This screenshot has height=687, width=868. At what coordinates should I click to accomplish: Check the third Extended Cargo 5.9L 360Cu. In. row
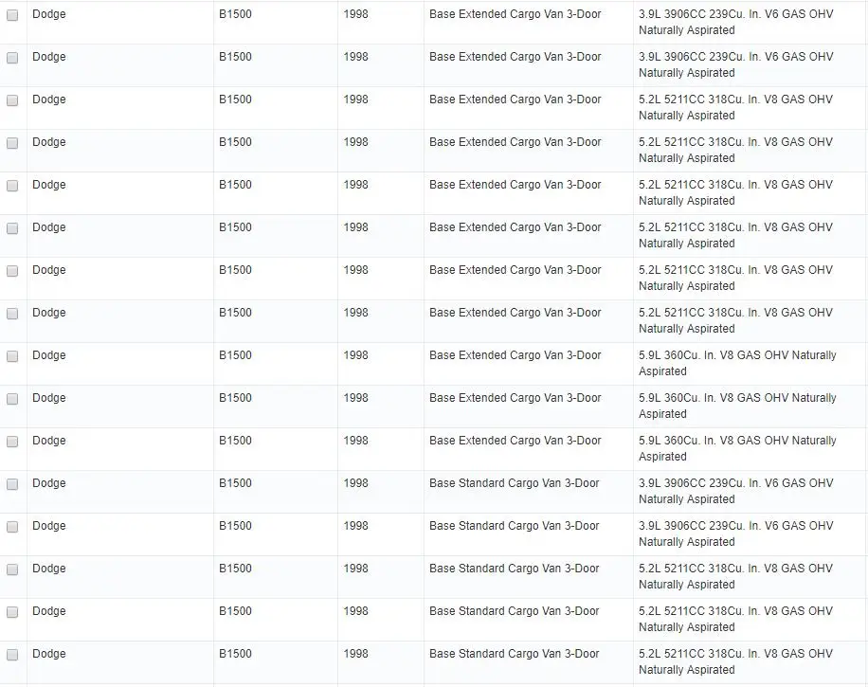[x=12, y=442]
